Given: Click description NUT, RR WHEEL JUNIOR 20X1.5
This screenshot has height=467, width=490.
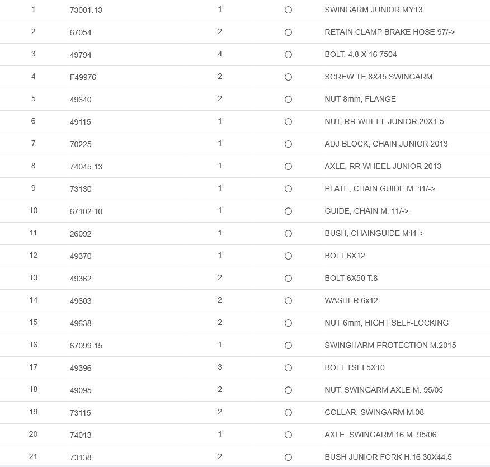Looking at the screenshot, I should point(384,121).
